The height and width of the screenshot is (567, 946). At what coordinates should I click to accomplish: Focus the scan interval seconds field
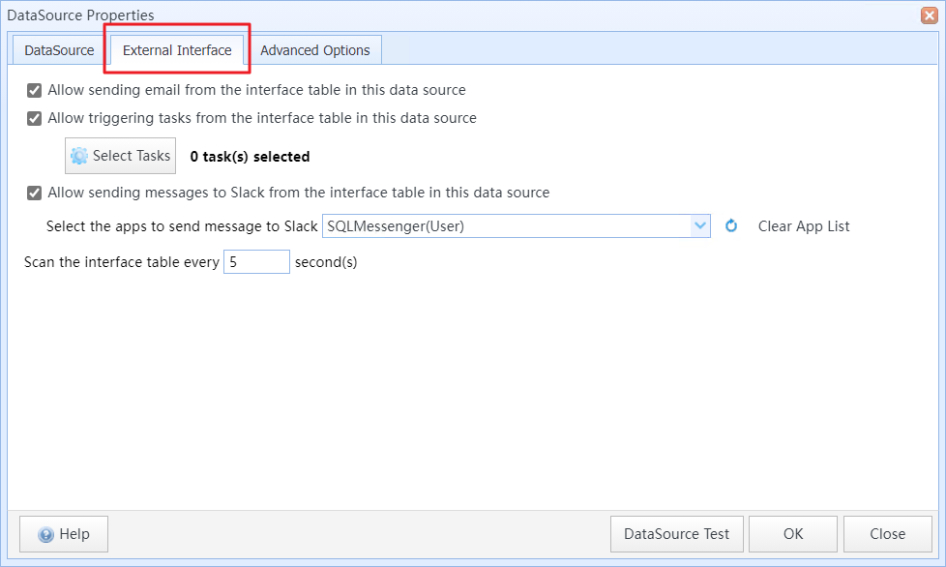pyautogui.click(x=256, y=262)
